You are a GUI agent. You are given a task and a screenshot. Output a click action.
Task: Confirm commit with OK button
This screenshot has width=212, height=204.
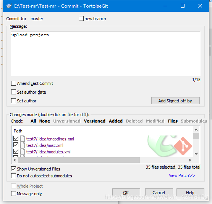126,193
